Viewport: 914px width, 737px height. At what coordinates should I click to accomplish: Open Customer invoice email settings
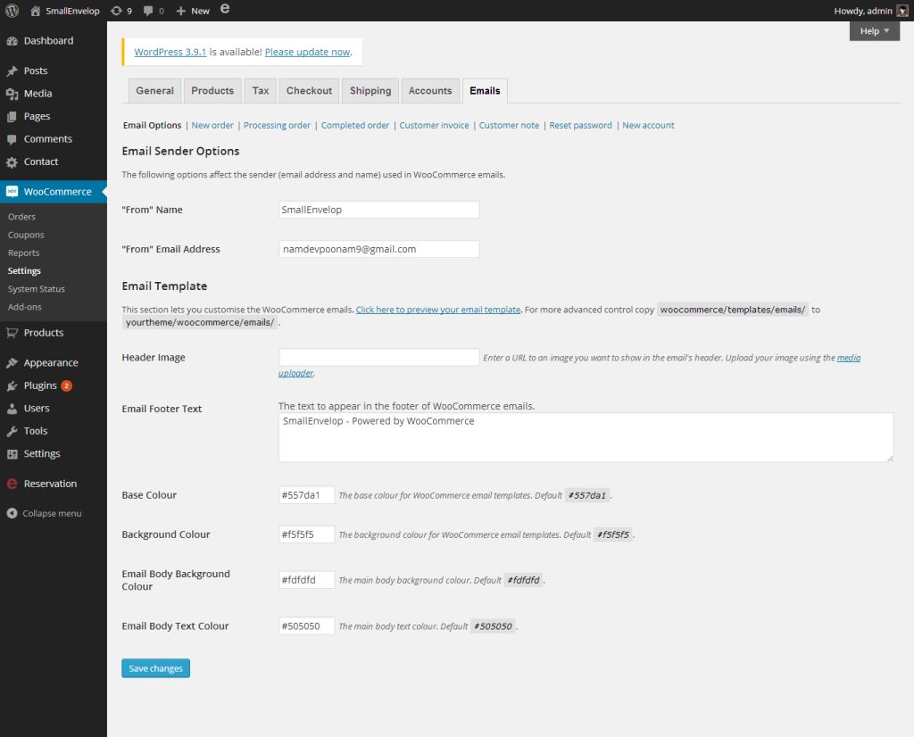click(x=434, y=125)
